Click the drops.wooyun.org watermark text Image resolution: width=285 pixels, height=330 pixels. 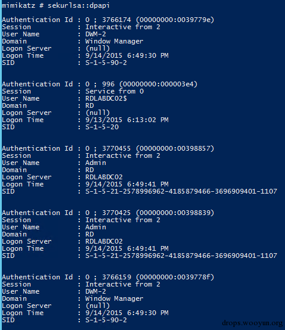pyautogui.click(x=252, y=323)
